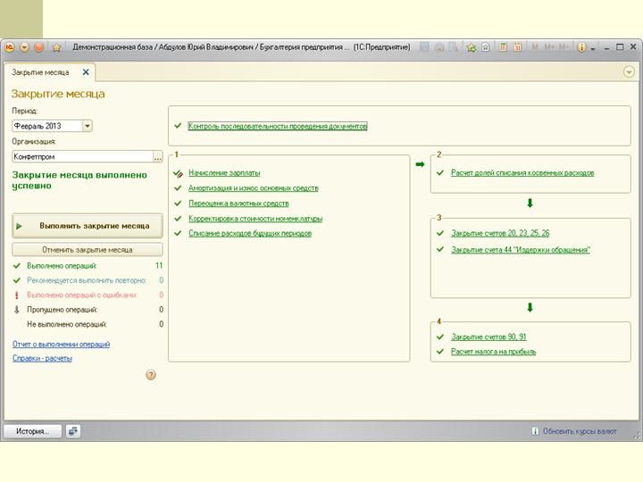Expand the arrow next to the info icon
This screenshot has width=643, height=482.
pos(593,48)
